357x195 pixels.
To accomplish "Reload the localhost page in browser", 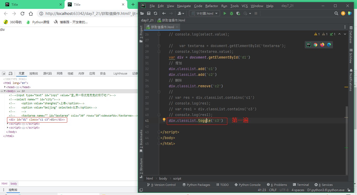I will [x=22, y=14].
